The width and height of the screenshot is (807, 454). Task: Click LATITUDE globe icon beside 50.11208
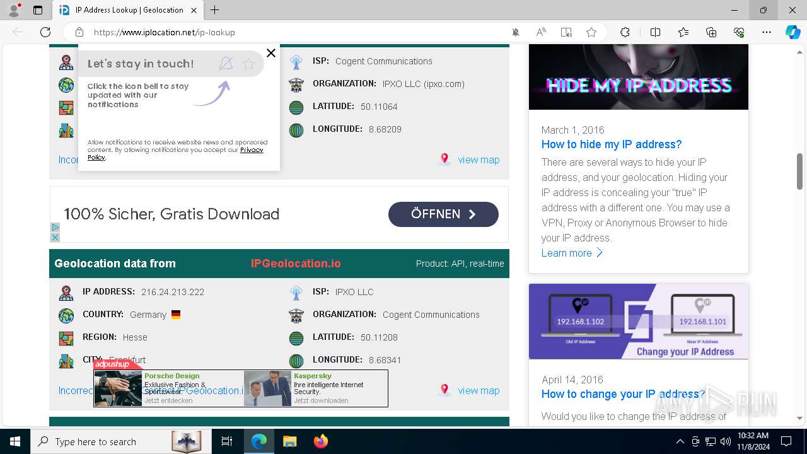click(296, 338)
